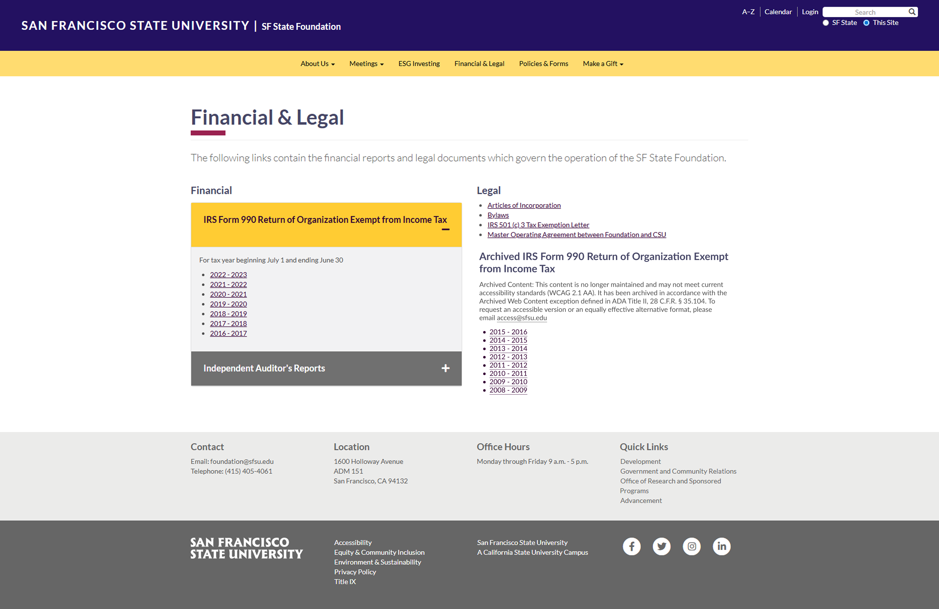Expand the Independent Auditor's Reports section
Viewport: 939px width, 609px height.
coord(326,368)
